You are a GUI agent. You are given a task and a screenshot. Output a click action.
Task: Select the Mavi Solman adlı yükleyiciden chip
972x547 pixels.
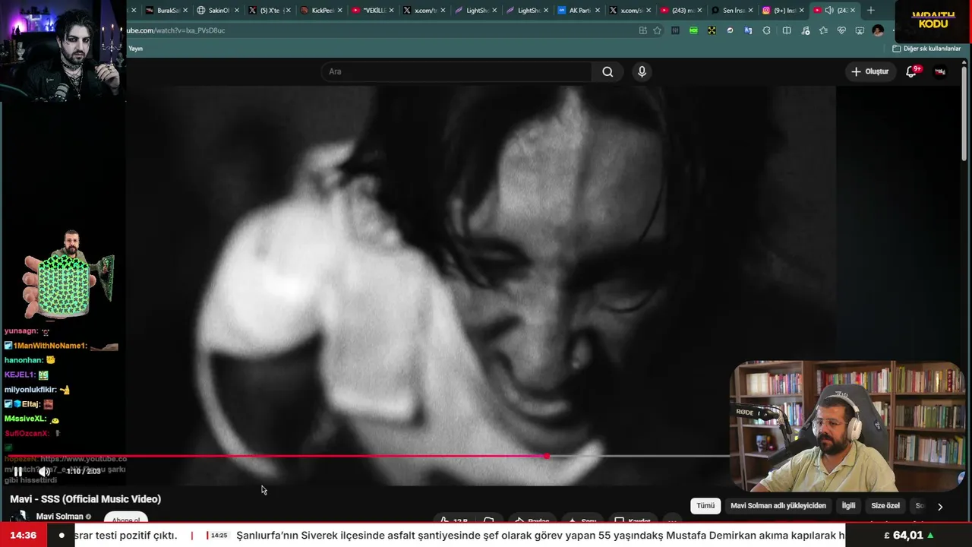[778, 506]
